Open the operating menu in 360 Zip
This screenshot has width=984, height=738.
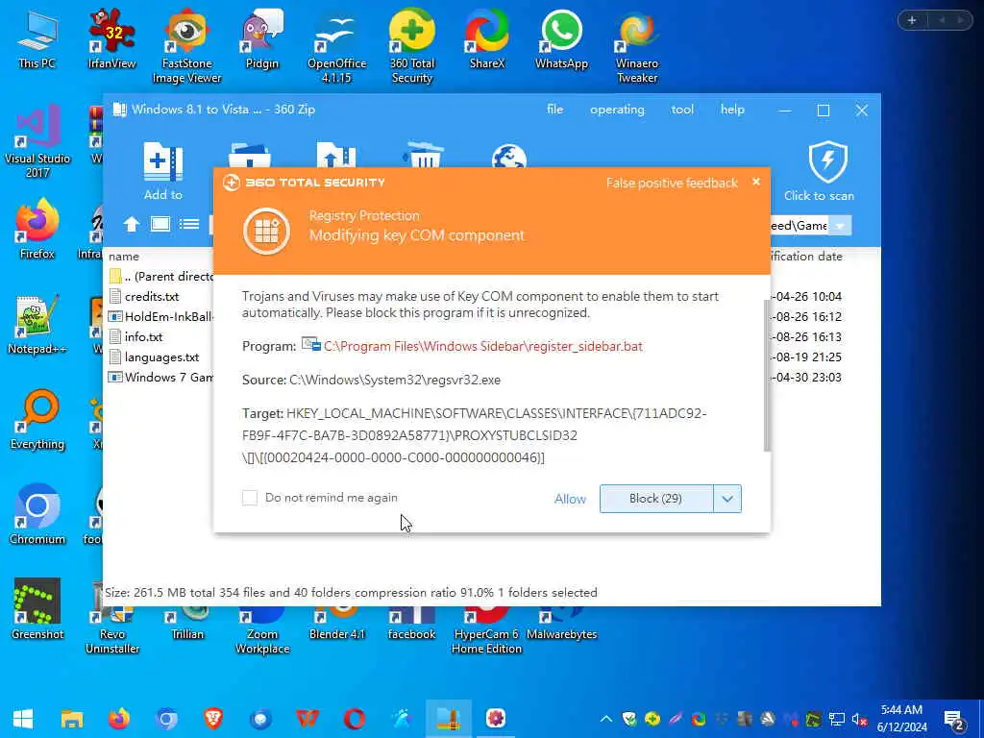tap(617, 110)
